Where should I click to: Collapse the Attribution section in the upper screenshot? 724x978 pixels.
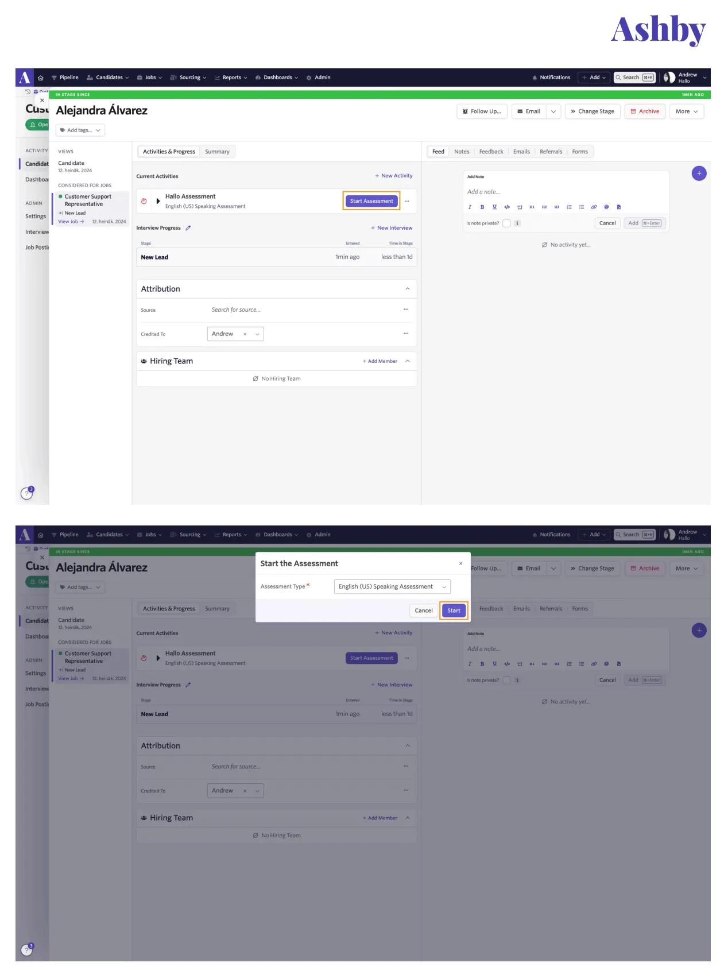(x=408, y=289)
